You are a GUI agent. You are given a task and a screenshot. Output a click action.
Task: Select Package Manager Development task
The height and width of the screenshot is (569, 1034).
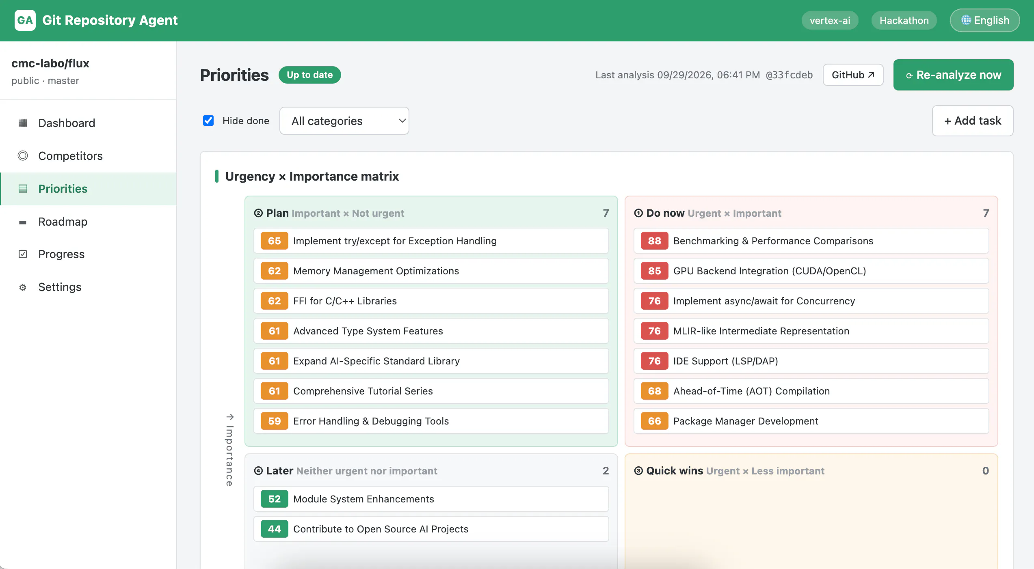(x=811, y=421)
